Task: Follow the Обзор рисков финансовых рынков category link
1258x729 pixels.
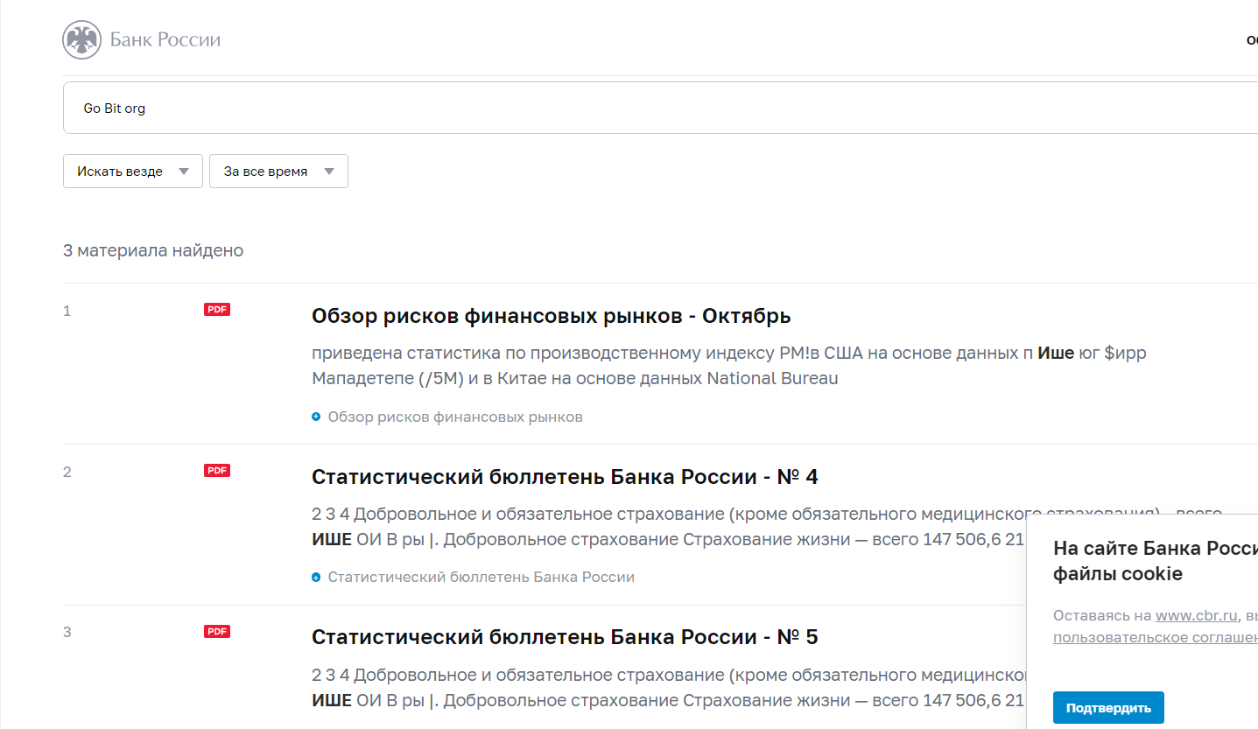Action: [x=455, y=417]
